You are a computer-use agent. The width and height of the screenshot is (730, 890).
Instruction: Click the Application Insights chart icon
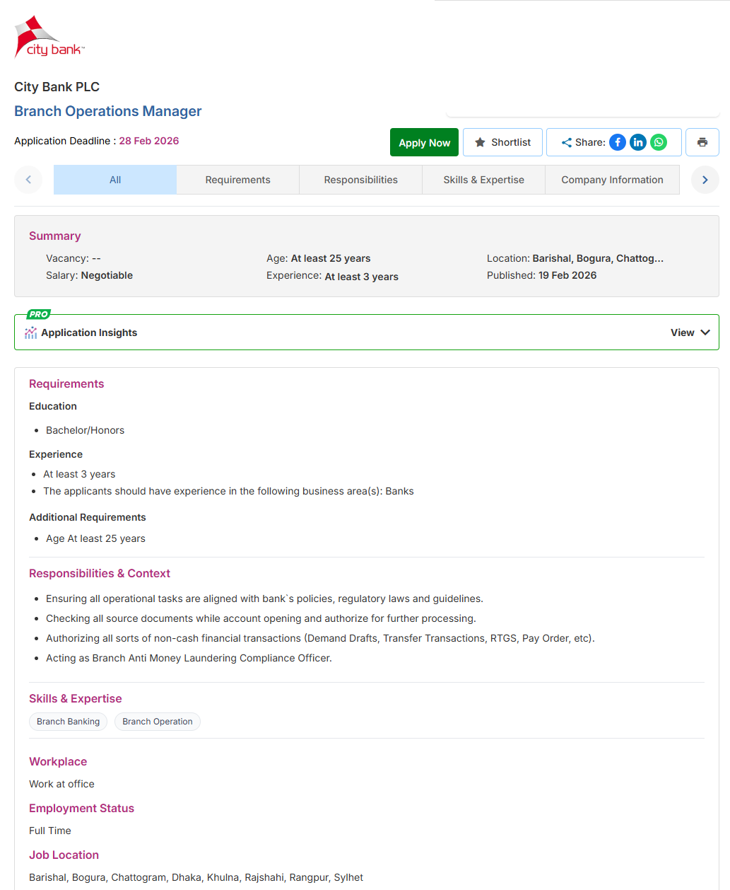click(30, 333)
